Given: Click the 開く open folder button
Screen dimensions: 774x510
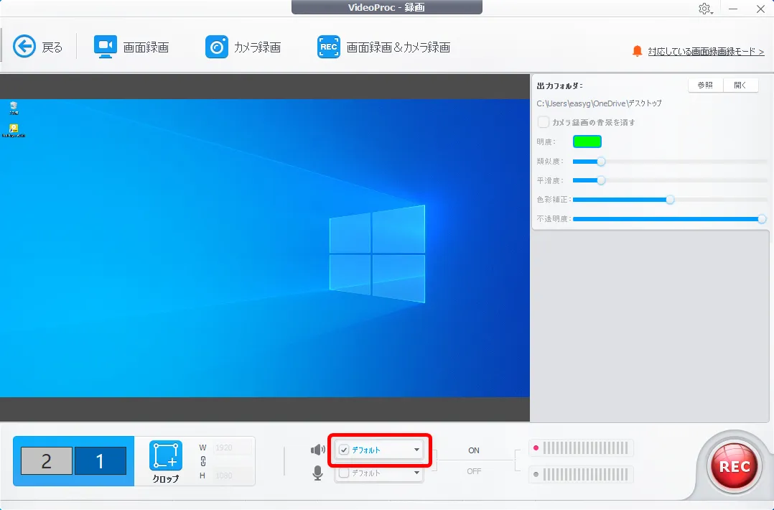Looking at the screenshot, I should (740, 85).
